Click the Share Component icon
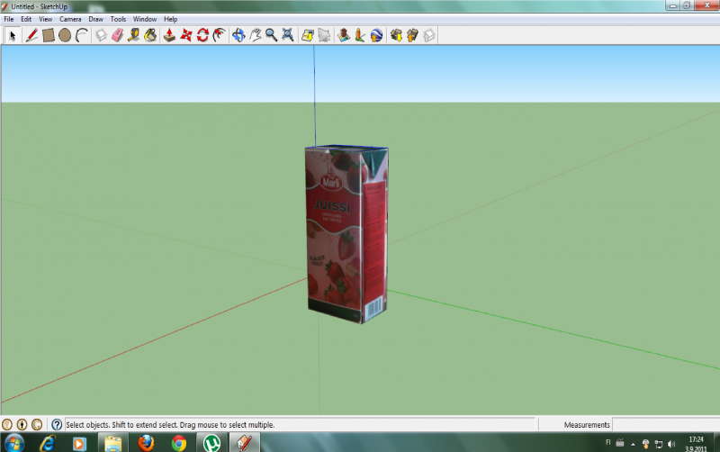The width and height of the screenshot is (720, 452). [428, 35]
